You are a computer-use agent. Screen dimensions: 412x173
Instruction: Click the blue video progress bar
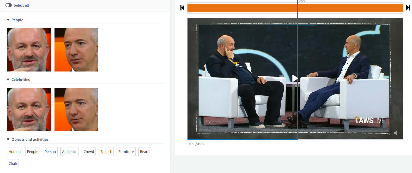(x=243, y=139)
